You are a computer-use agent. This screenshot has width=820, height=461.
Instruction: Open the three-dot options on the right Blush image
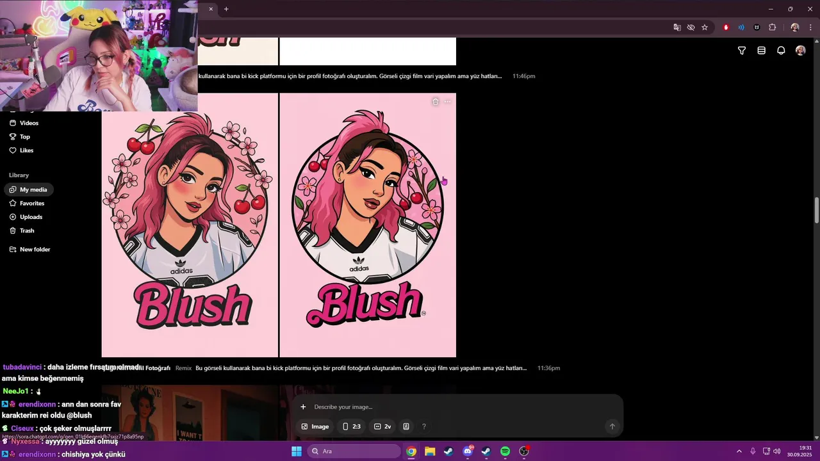point(447,102)
